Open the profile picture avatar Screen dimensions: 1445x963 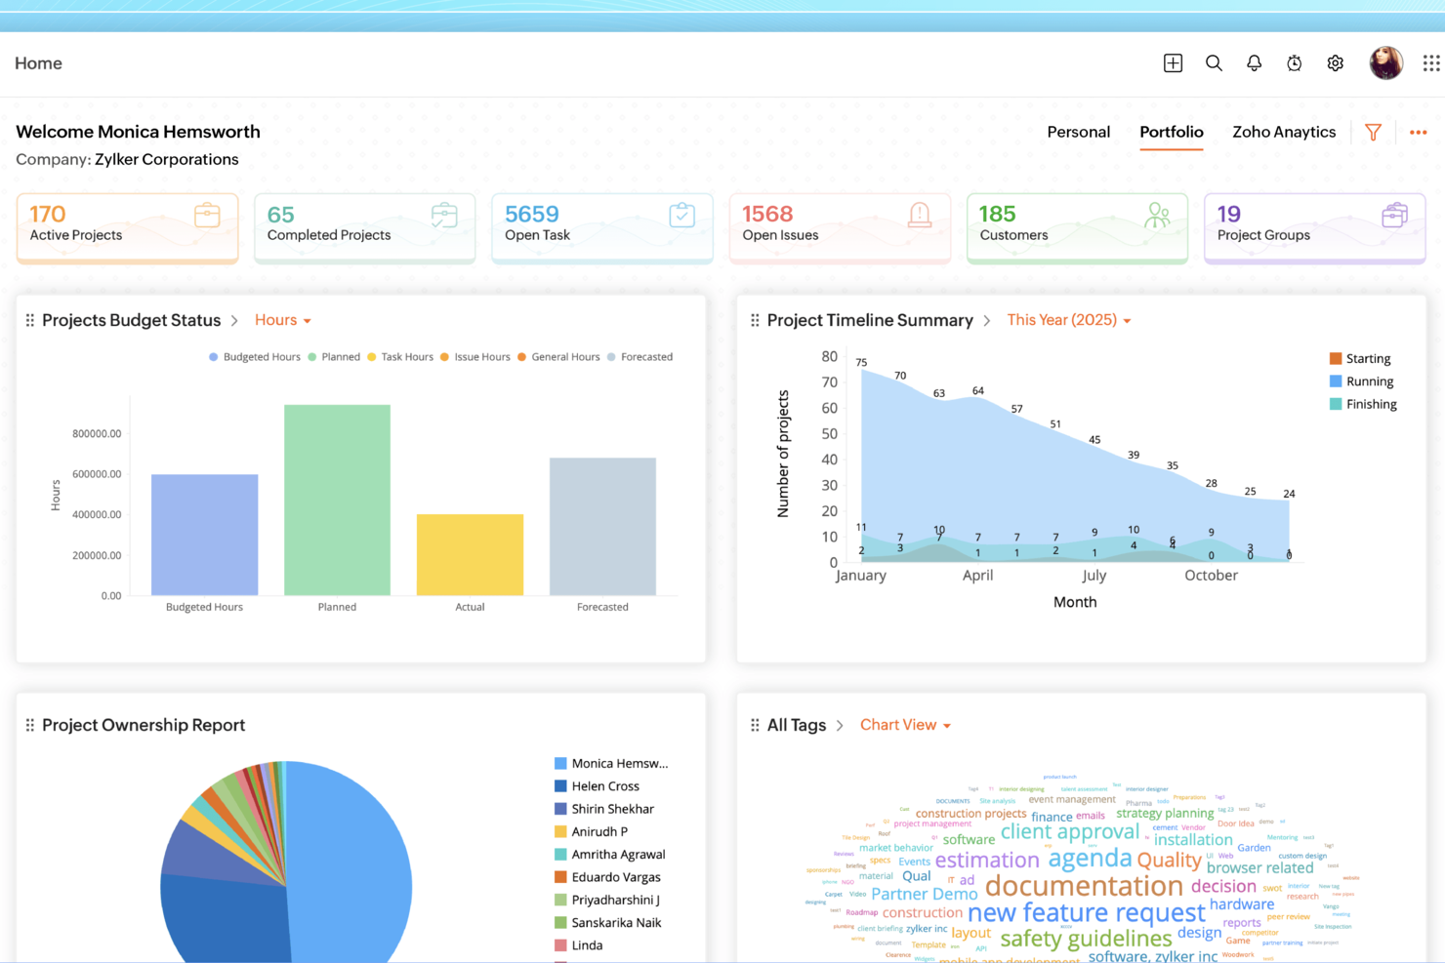1385,62
